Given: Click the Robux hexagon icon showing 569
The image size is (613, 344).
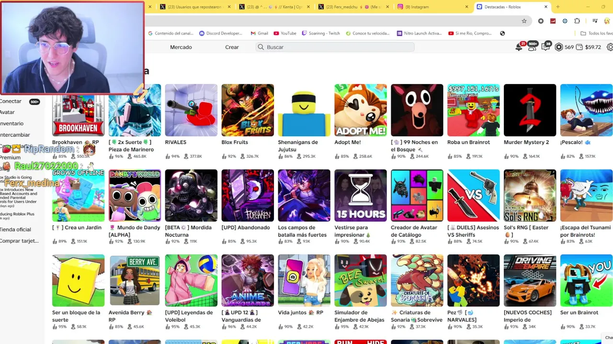Looking at the screenshot, I should (558, 47).
